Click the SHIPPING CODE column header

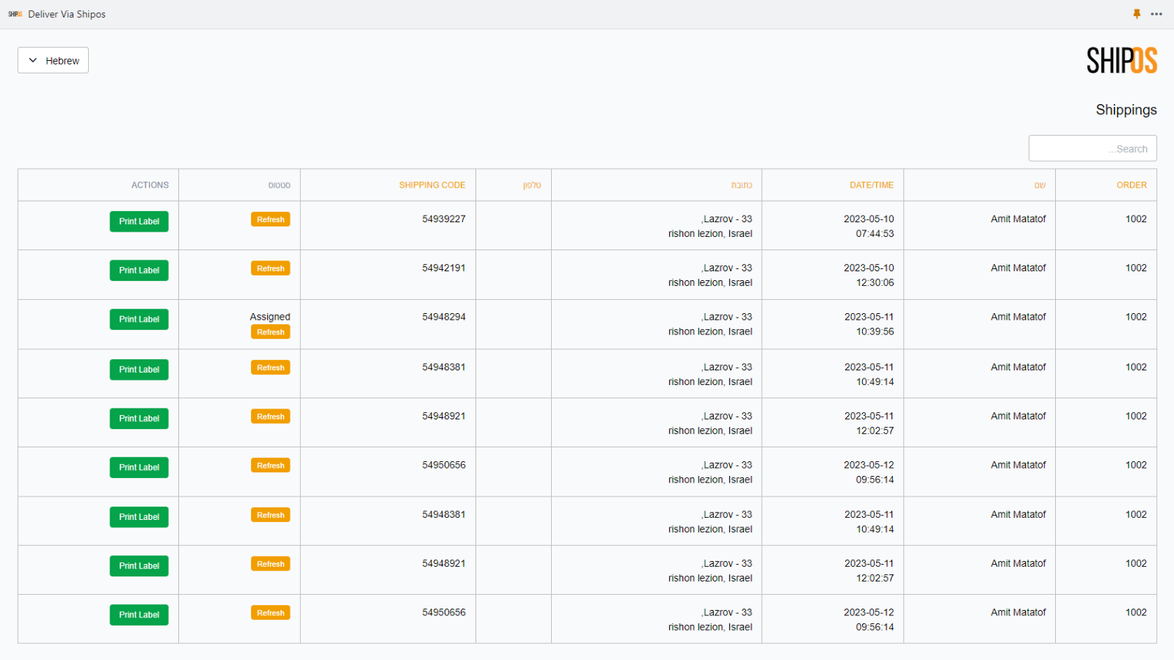click(x=432, y=185)
